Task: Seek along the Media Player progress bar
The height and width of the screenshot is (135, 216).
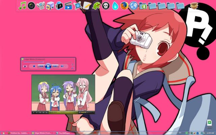Action: pyautogui.click(x=48, y=62)
